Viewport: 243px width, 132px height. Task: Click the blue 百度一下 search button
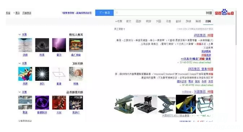tap(105, 13)
